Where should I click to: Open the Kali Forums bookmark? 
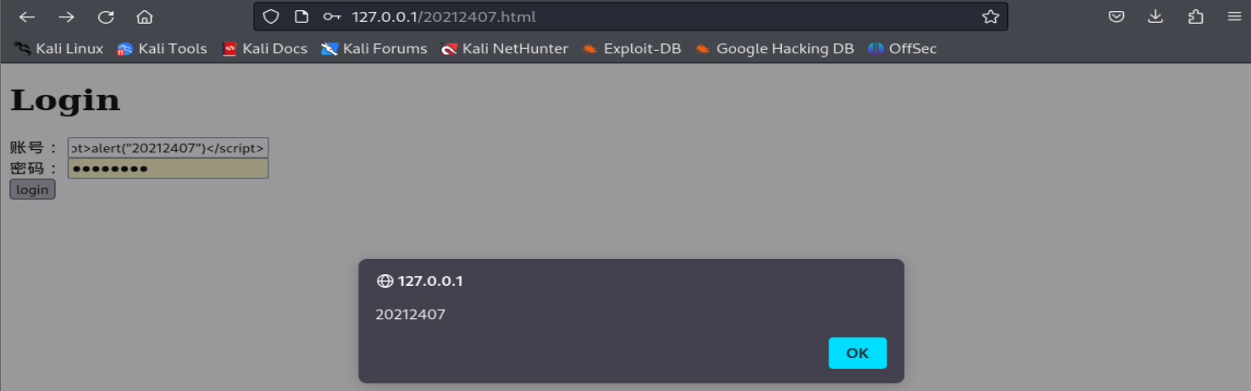coord(374,49)
